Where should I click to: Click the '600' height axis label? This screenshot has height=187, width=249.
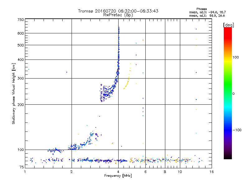click(x=21, y=33)
